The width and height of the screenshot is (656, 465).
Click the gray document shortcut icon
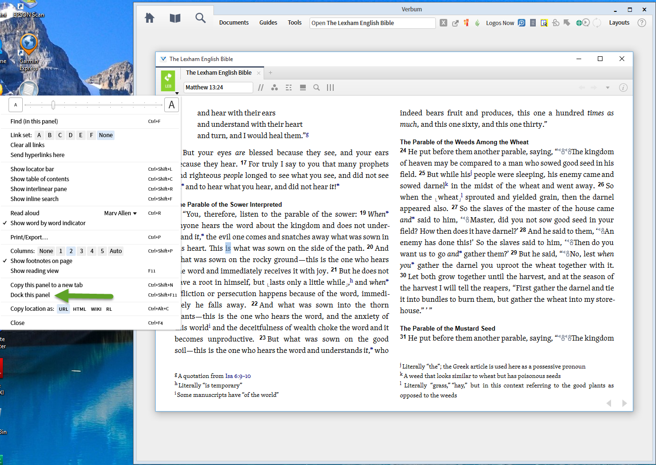pos(533,23)
